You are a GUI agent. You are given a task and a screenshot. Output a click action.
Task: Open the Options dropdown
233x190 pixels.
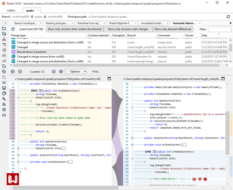[x=76, y=71]
